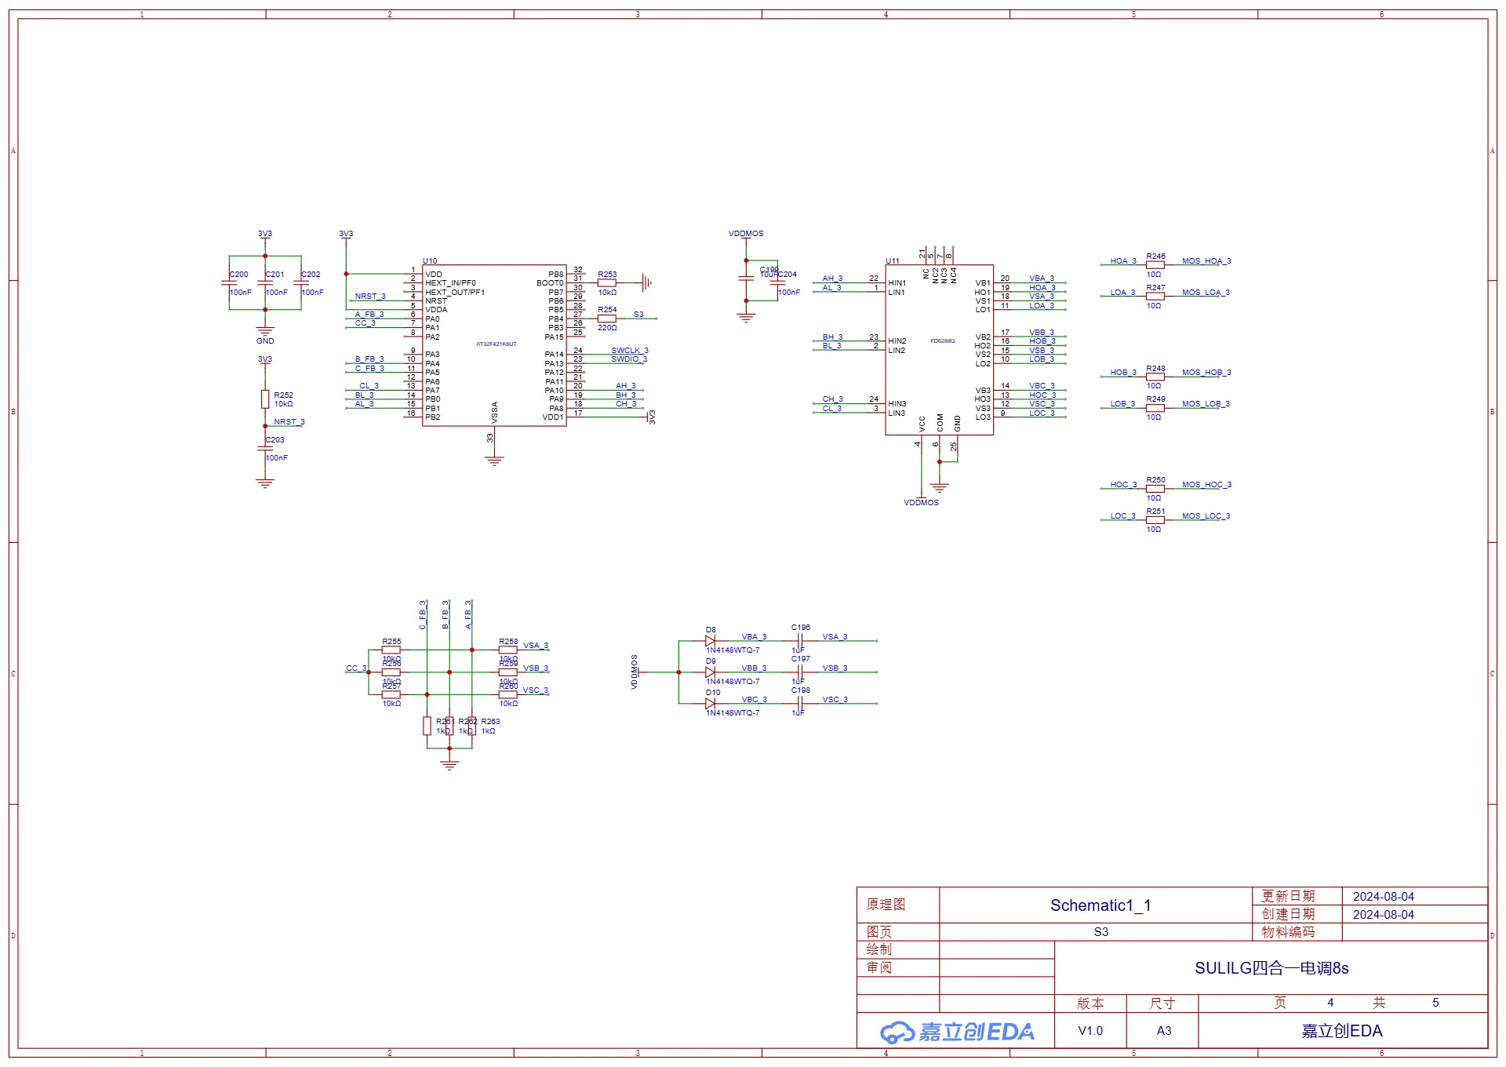Select the U11 designator label
The width and height of the screenshot is (1506, 1067).
(x=893, y=261)
